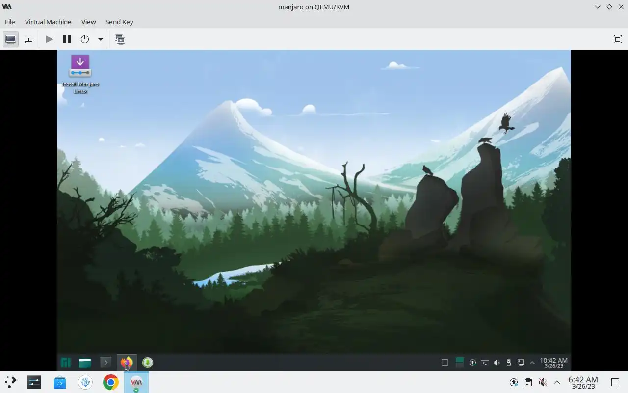Open the host clipboard tray icon

coord(528,382)
